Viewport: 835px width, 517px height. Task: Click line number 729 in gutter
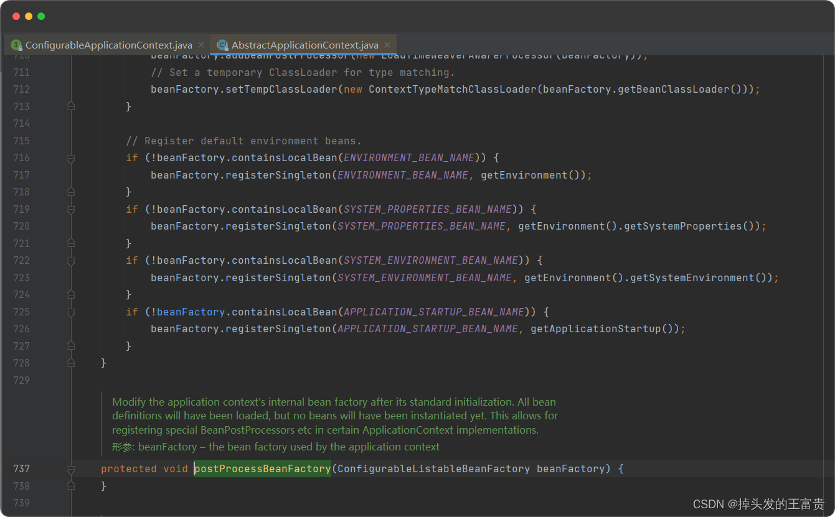click(21, 380)
